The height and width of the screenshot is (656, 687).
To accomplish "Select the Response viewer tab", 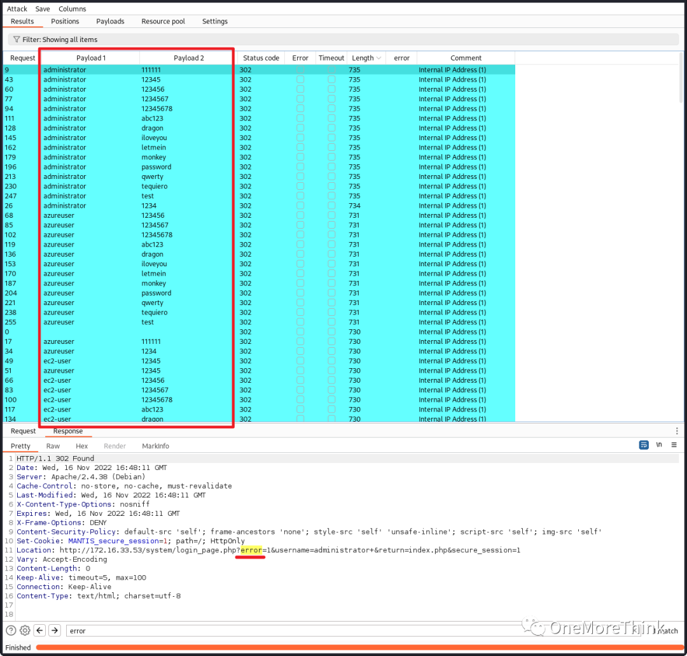I will [x=68, y=431].
